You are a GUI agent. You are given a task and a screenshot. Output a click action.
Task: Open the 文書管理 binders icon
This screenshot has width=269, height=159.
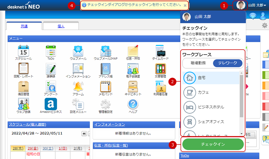(x=160, y=68)
